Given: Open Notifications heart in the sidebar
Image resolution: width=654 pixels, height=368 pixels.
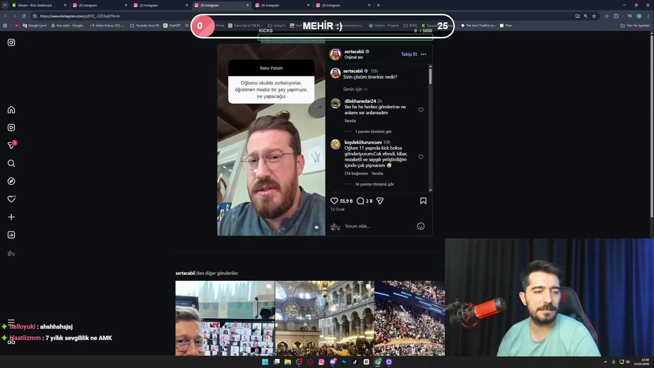Looking at the screenshot, I should [x=11, y=199].
